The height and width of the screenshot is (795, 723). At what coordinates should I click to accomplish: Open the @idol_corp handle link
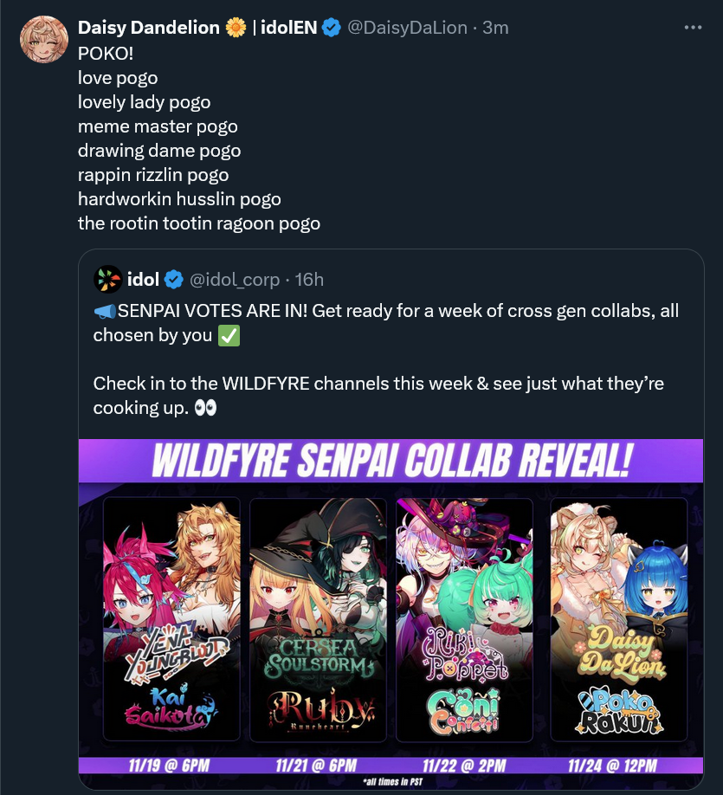click(x=235, y=280)
